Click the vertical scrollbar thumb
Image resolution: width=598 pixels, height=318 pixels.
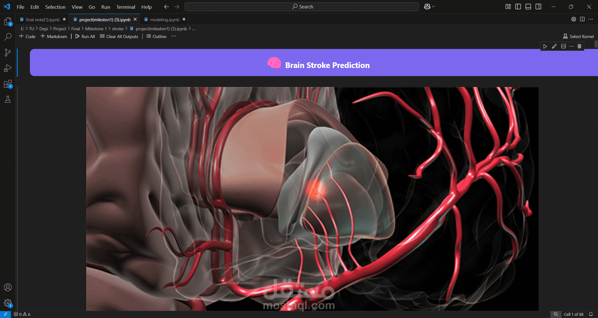596,44
